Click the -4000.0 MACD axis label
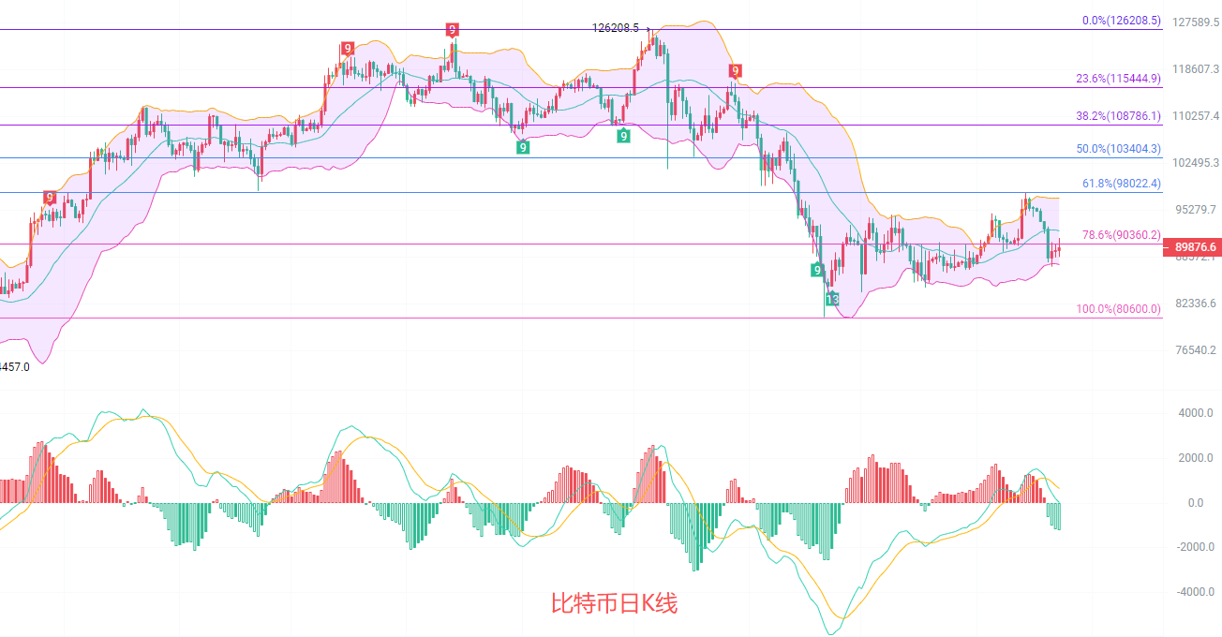This screenshot has width=1222, height=637. (1193, 592)
